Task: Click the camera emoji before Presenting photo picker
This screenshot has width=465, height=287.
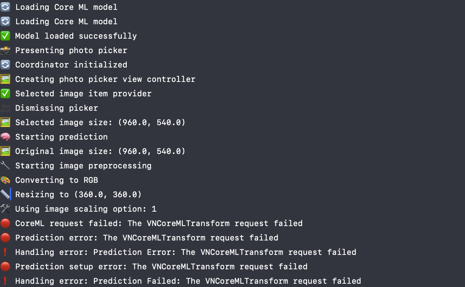Action: click(5, 50)
